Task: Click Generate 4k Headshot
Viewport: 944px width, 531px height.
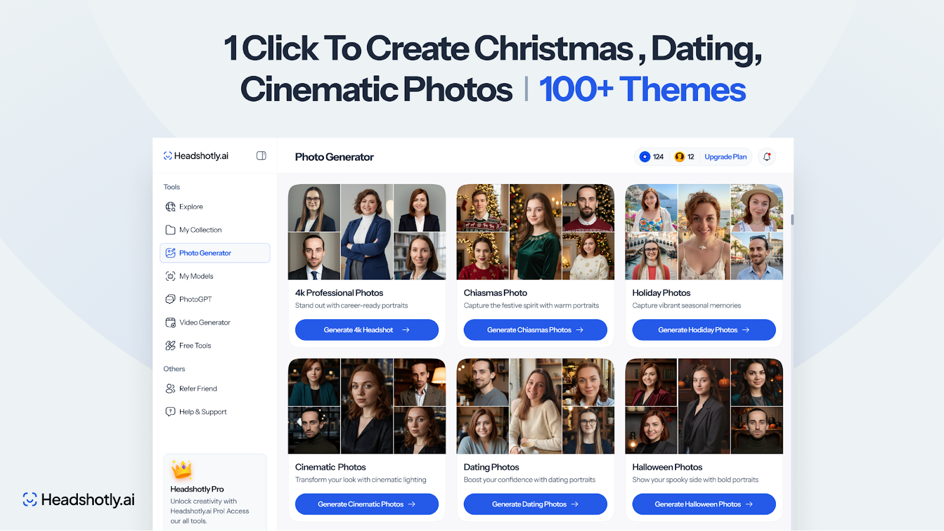Action: (x=366, y=329)
